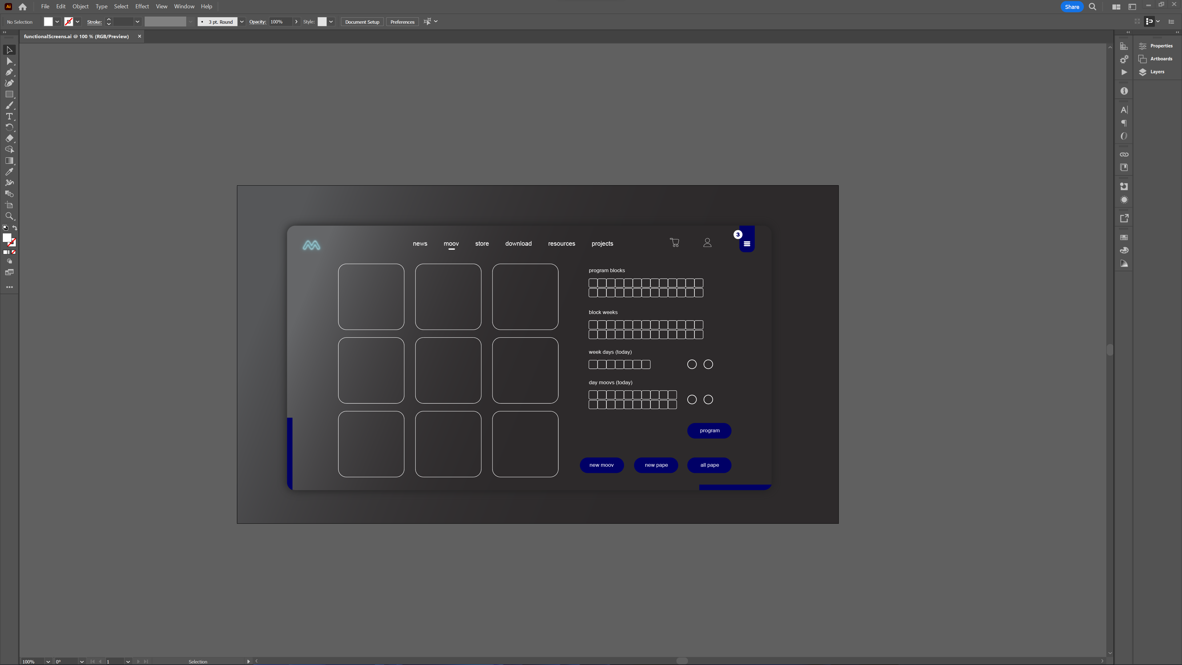Open the Object menu
1182x665 pixels.
tap(80, 6)
